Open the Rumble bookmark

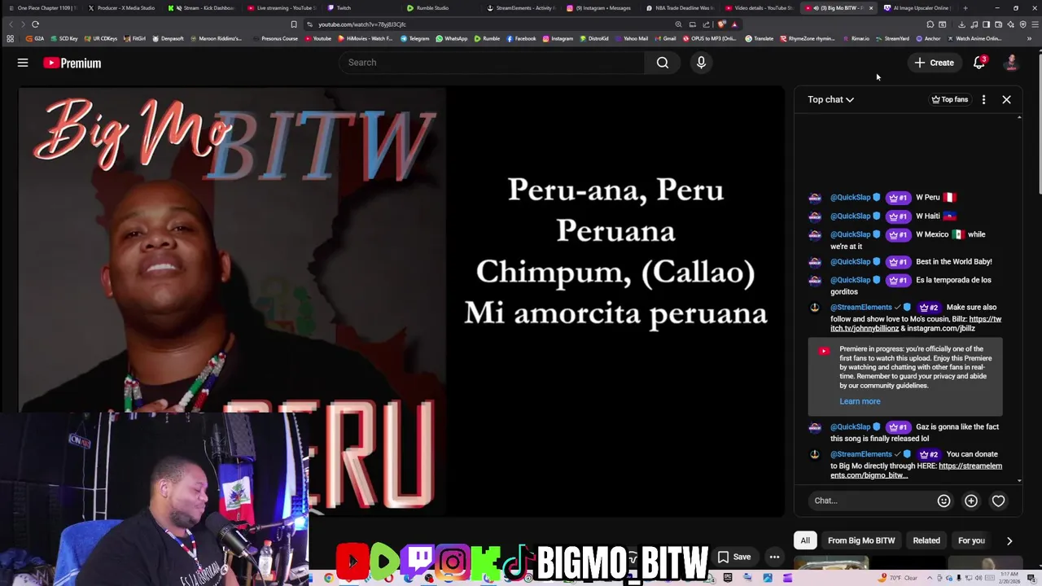point(487,38)
